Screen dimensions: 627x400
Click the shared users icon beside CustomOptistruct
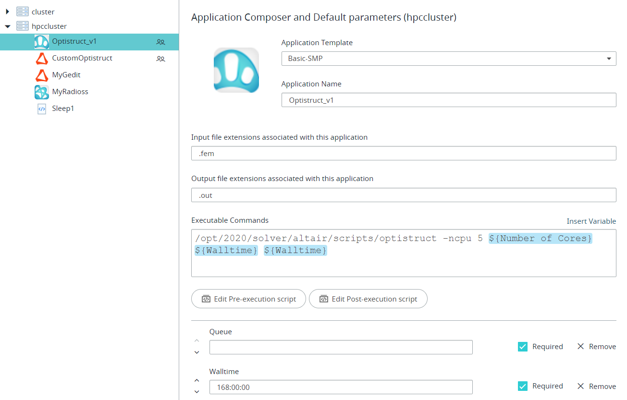pos(161,59)
